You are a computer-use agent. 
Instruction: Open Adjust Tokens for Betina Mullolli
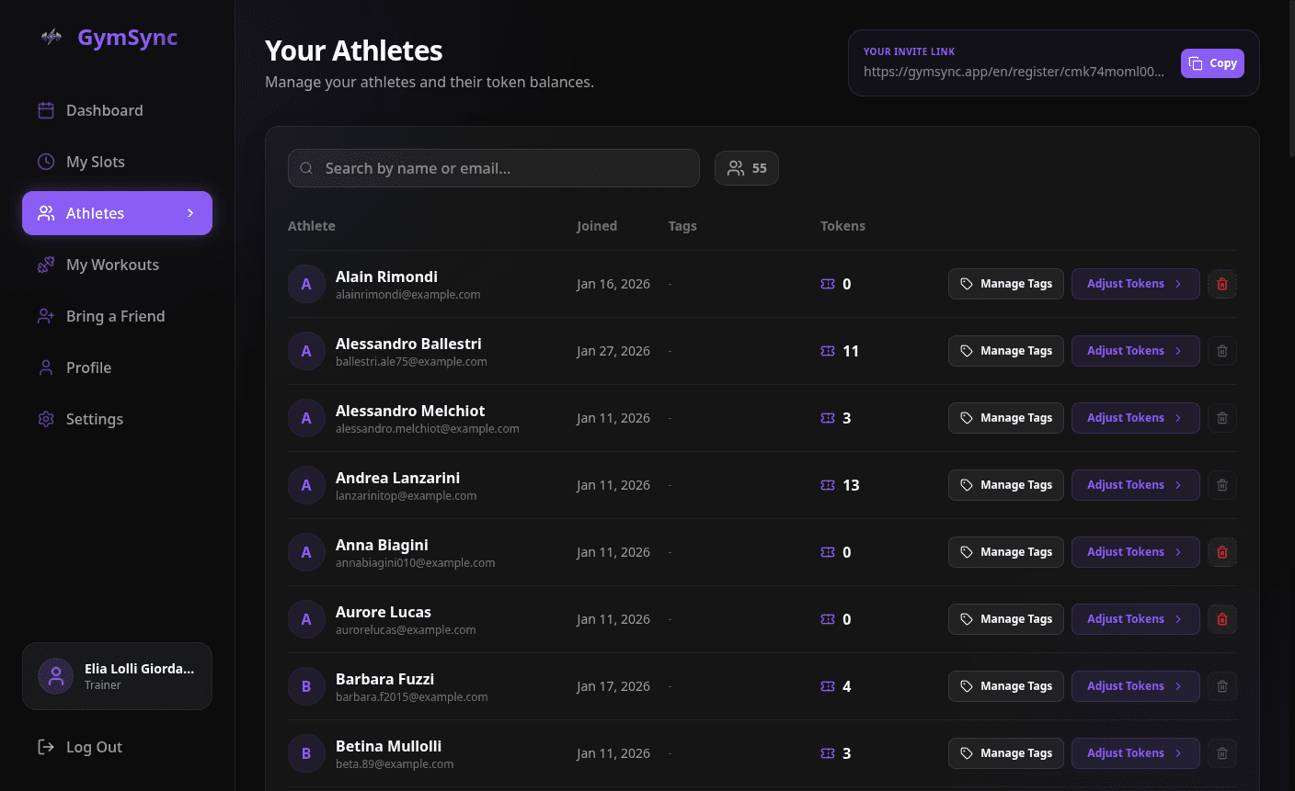[x=1135, y=753]
